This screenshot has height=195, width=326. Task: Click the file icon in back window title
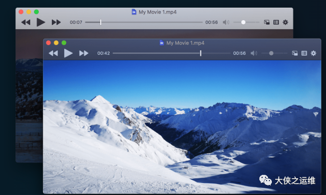tap(134, 12)
